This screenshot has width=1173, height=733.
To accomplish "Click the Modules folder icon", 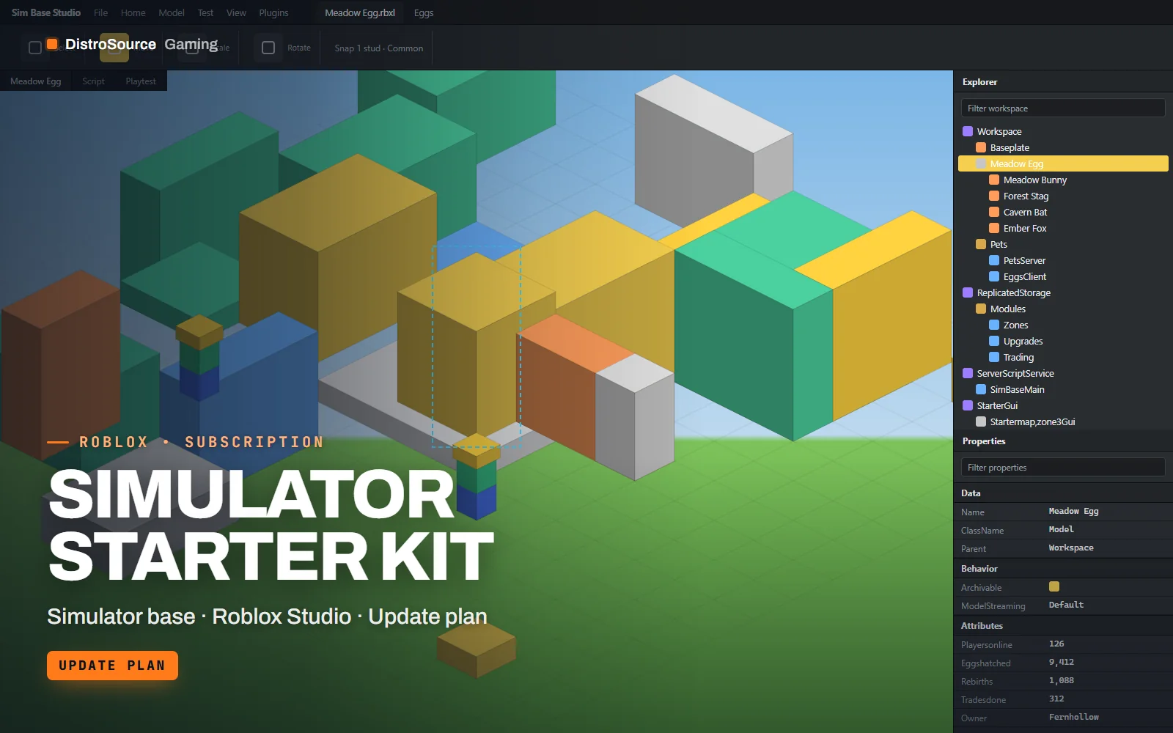I will [x=981, y=309].
